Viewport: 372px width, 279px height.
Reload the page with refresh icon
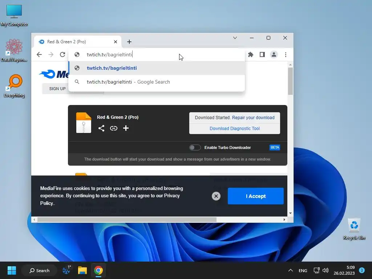pyautogui.click(x=62, y=54)
